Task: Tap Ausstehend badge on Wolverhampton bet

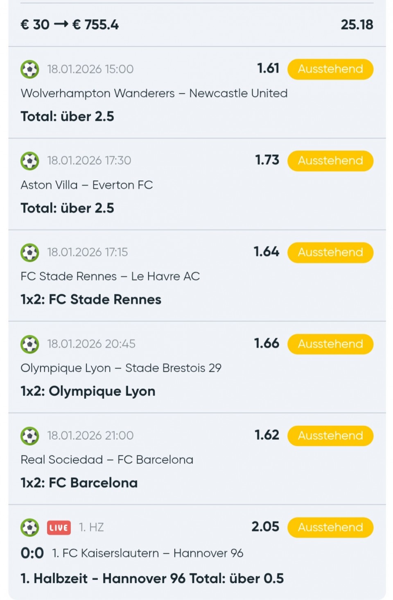Action: click(x=330, y=69)
